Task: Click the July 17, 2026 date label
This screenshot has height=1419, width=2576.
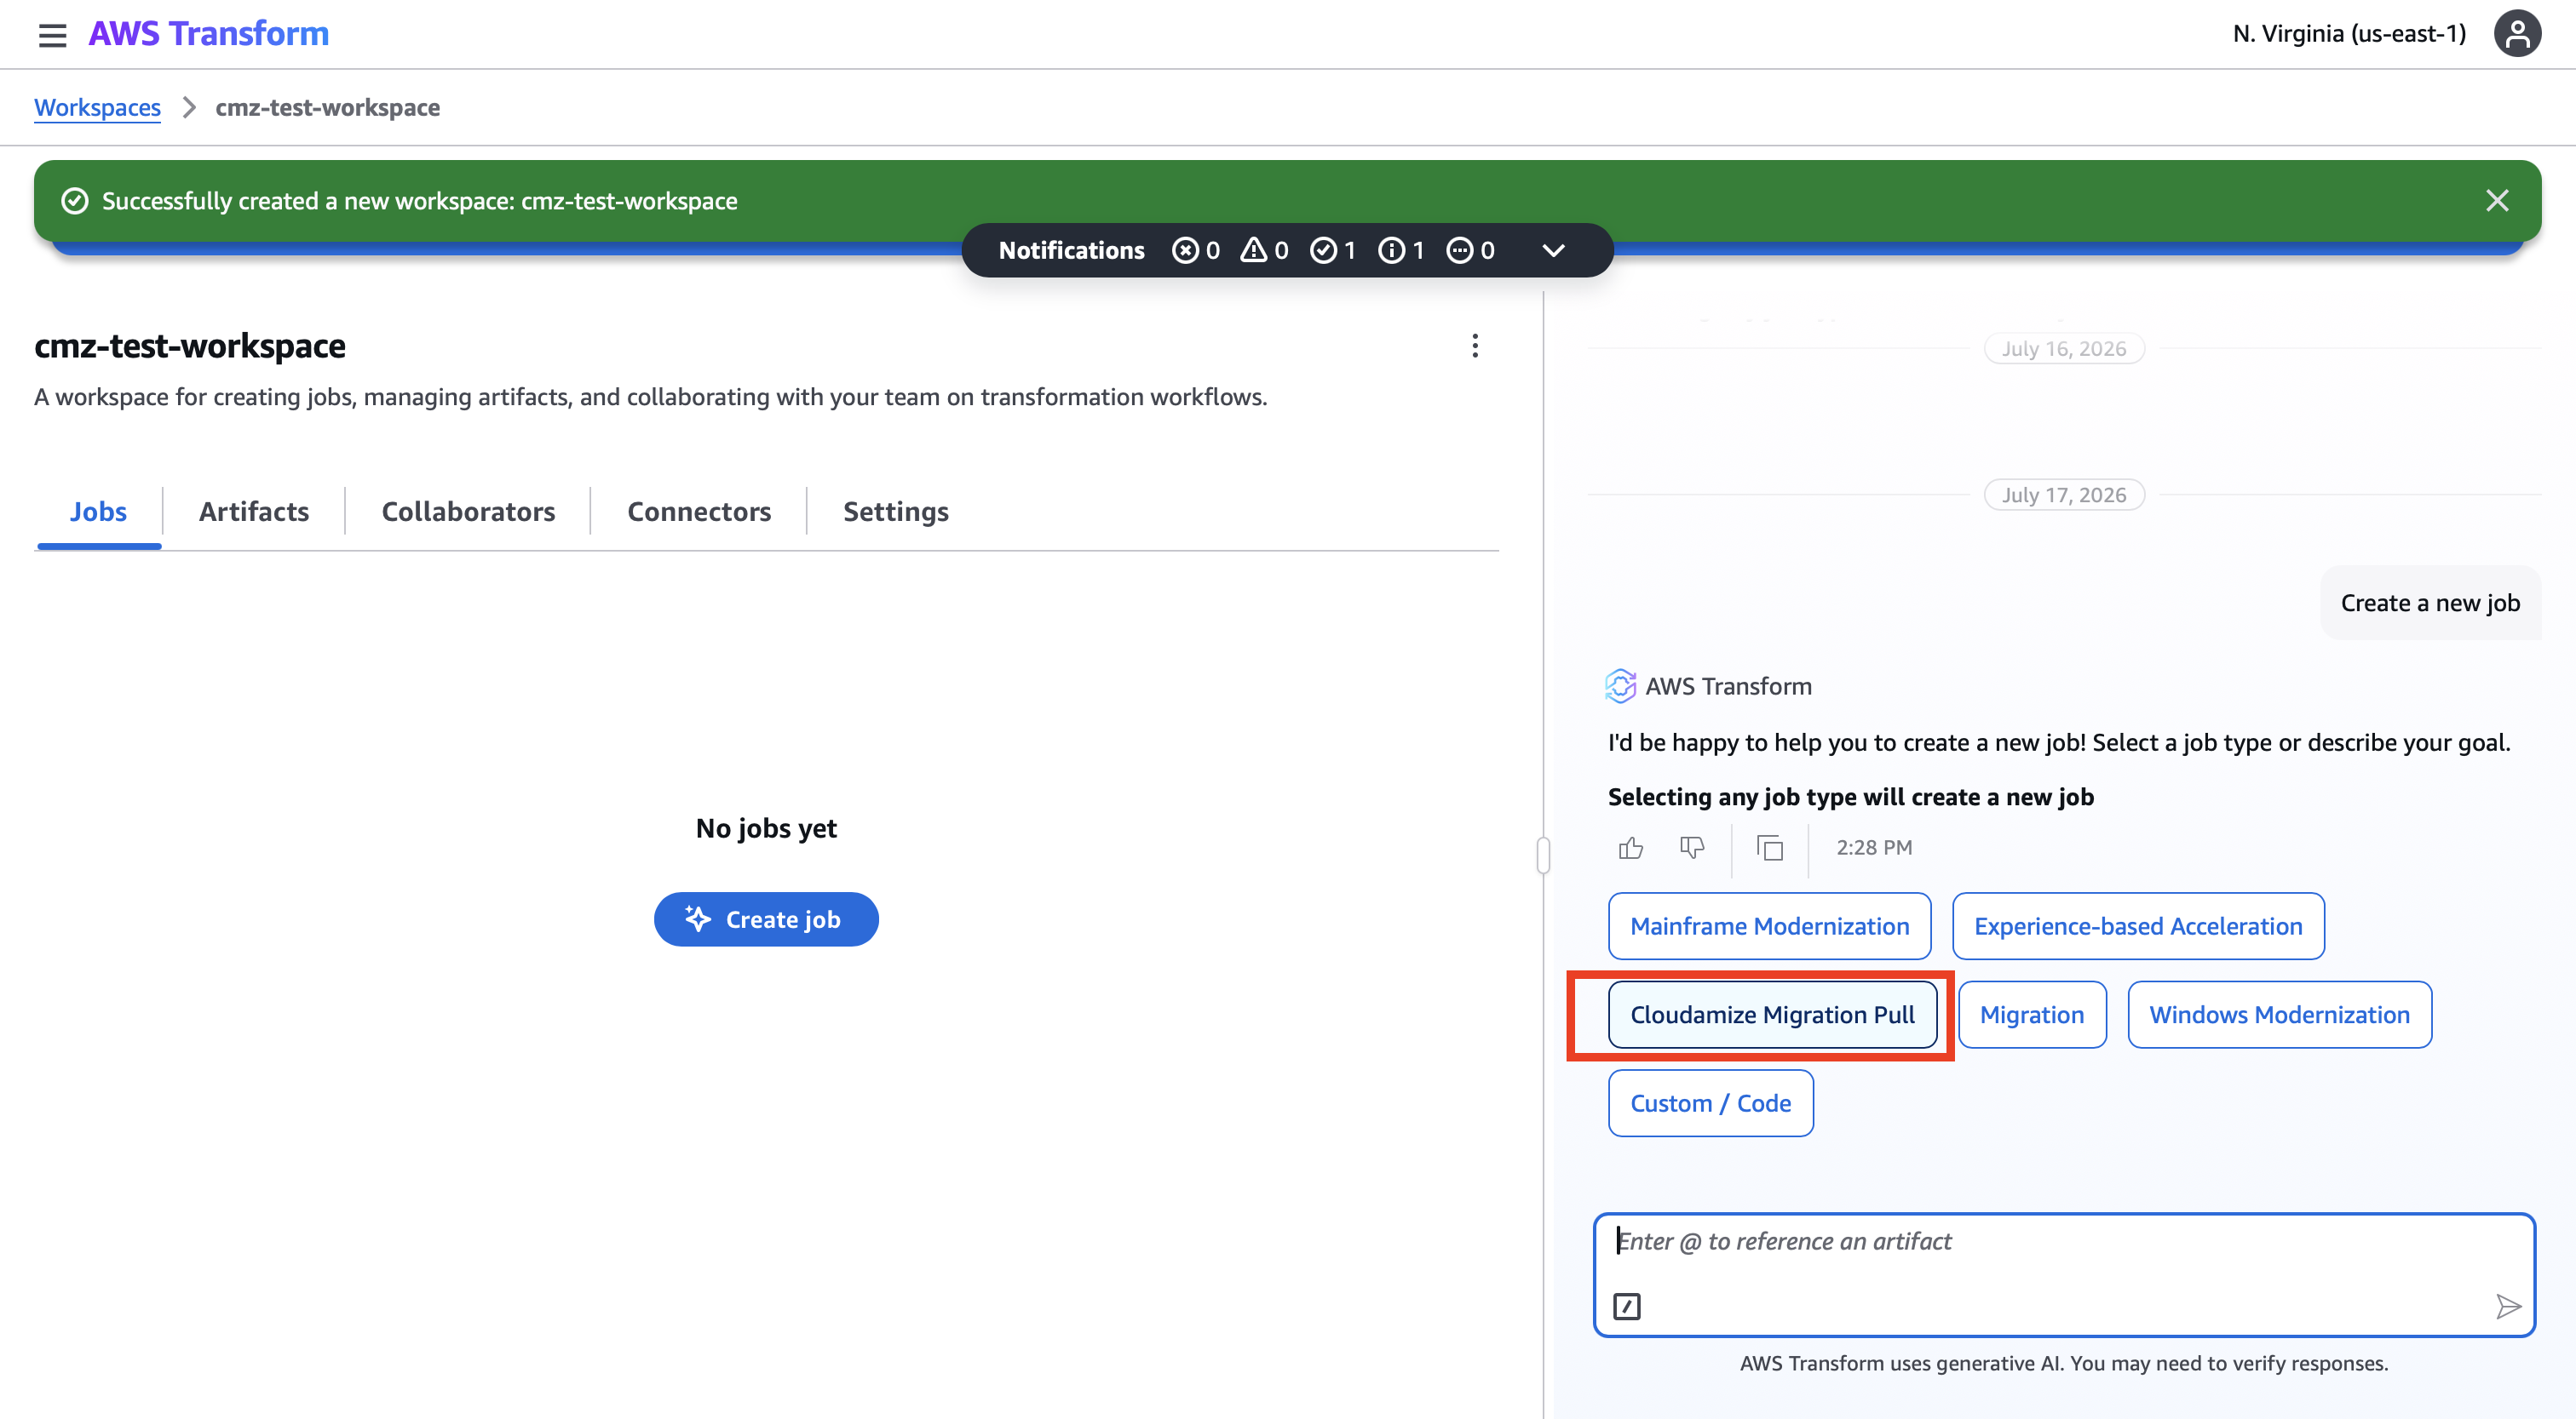Action: [x=2064, y=495]
